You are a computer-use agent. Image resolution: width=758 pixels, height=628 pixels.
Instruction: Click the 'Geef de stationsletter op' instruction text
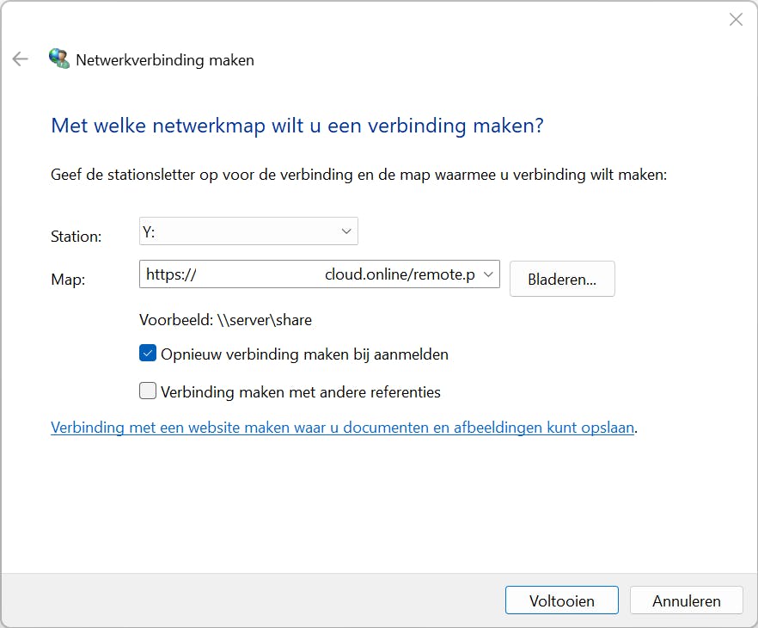pyautogui.click(x=358, y=175)
